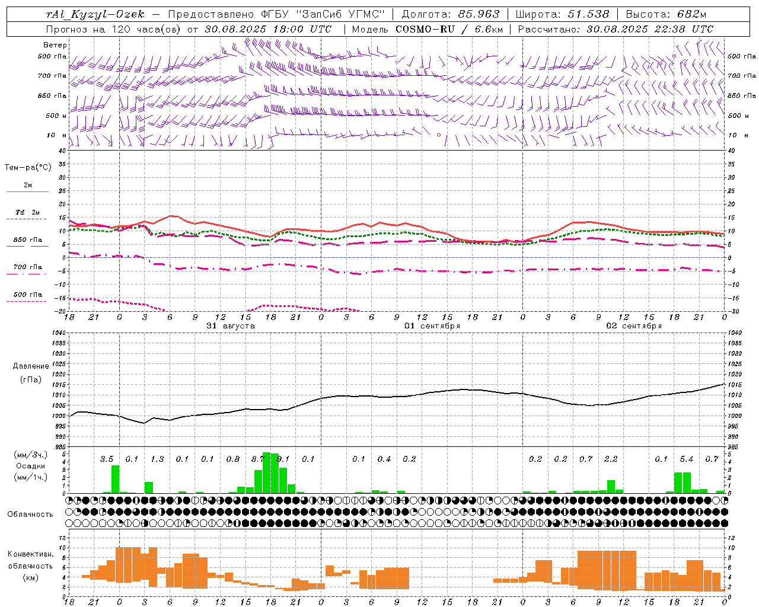
Task: Click the 1.3 precipitation value
Action: 157,459
